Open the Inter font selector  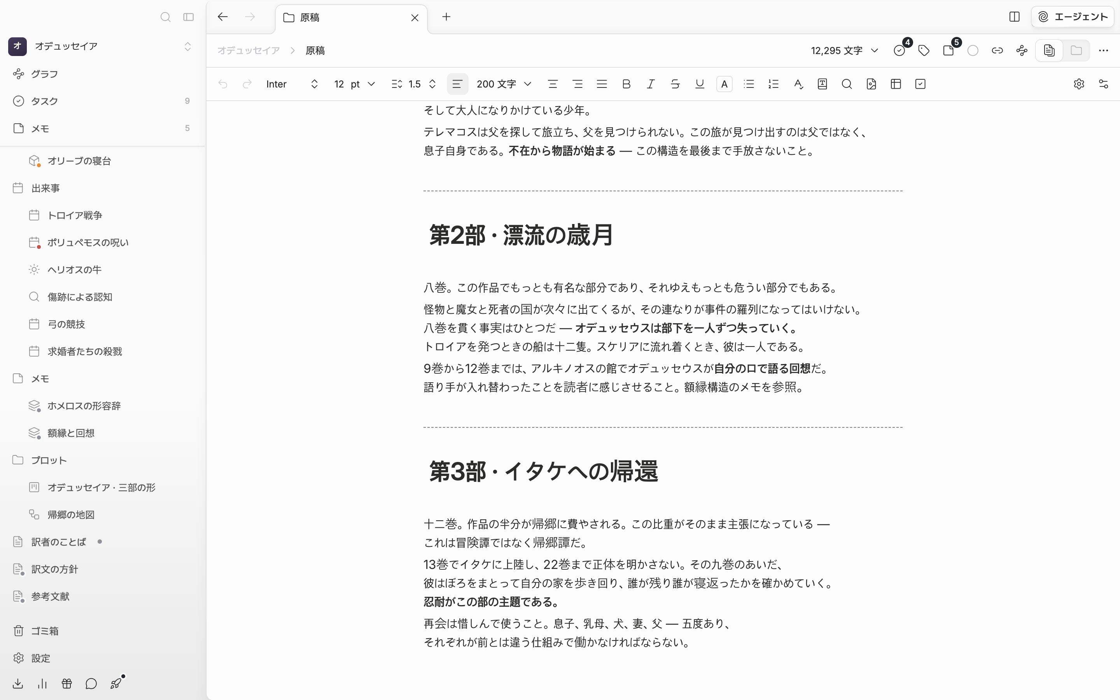point(292,84)
